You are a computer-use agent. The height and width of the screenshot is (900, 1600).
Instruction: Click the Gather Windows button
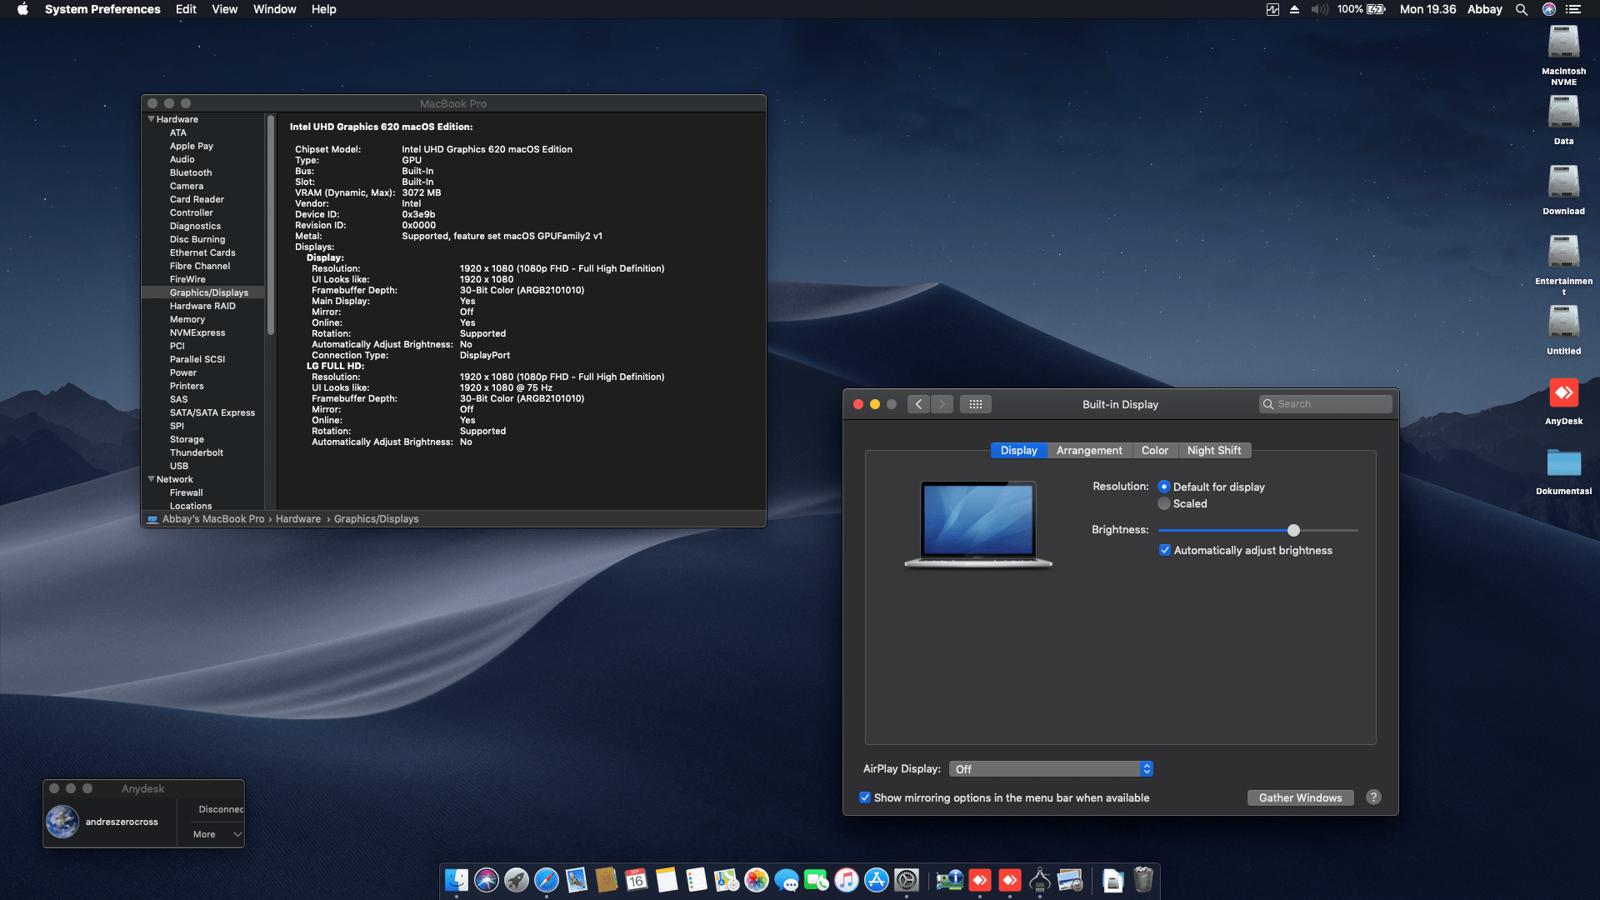tap(1300, 797)
